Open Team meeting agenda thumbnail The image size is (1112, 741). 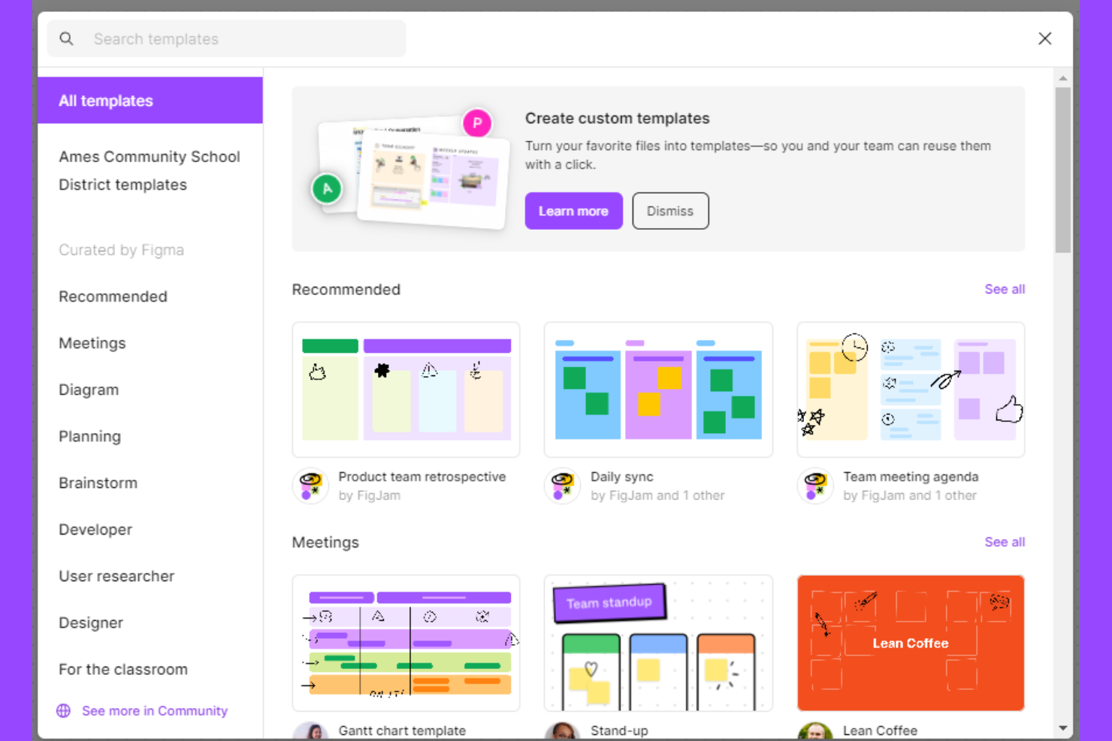coord(911,390)
